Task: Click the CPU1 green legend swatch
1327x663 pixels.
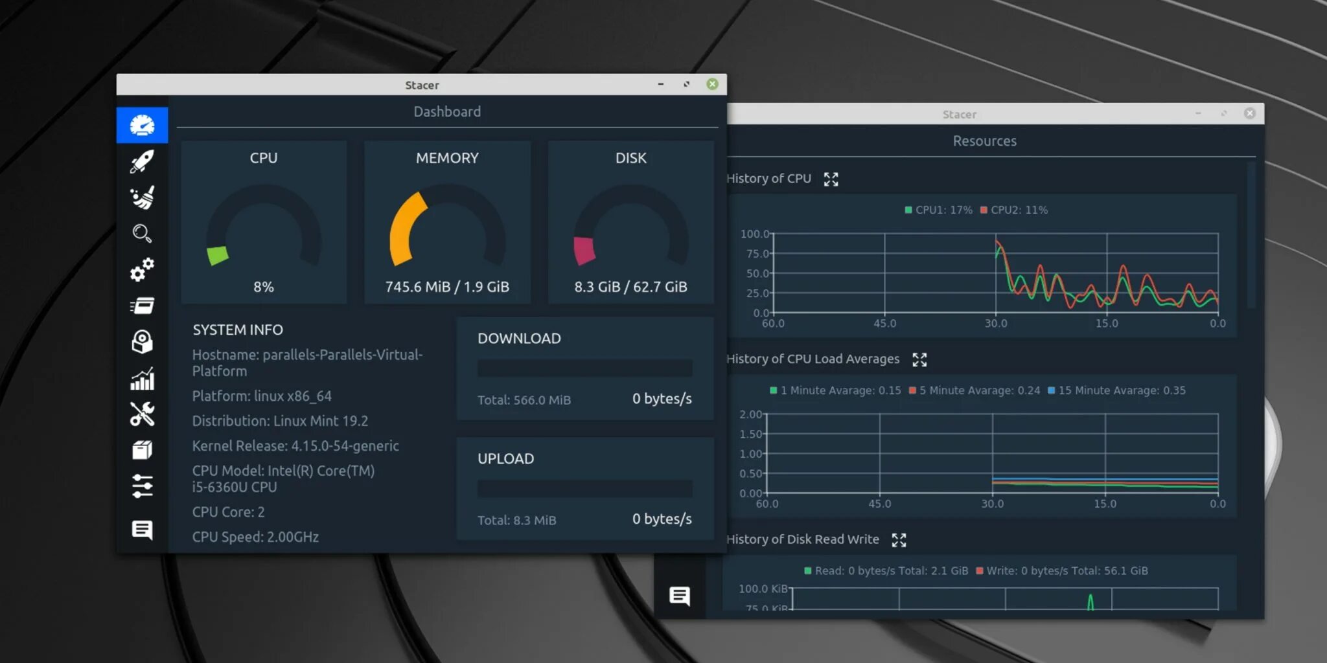Action: click(908, 210)
